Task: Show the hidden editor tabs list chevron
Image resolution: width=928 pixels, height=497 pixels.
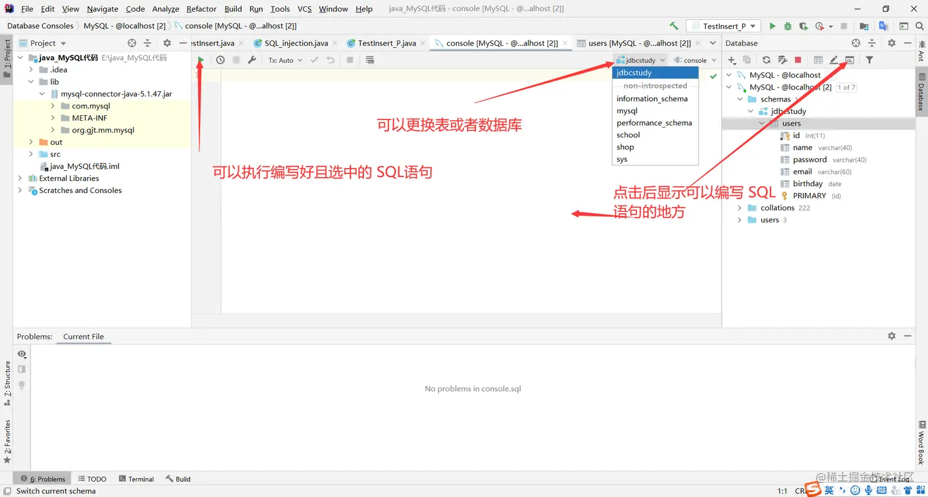Action: click(x=713, y=43)
